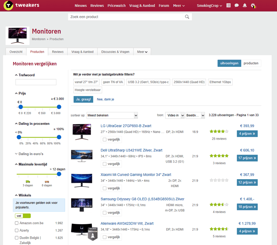Click '17 prijzen' for Dell UltraSharp
Screen dimensions: 277x245
(x=247, y=158)
